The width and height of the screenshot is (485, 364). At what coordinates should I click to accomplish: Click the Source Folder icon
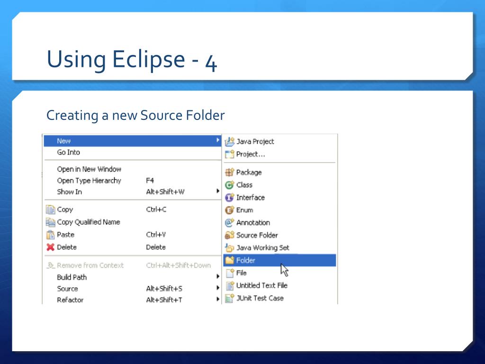230,235
